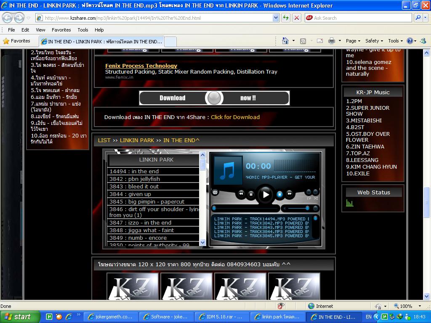Click the playlist scrollbar knob in player

315,218
